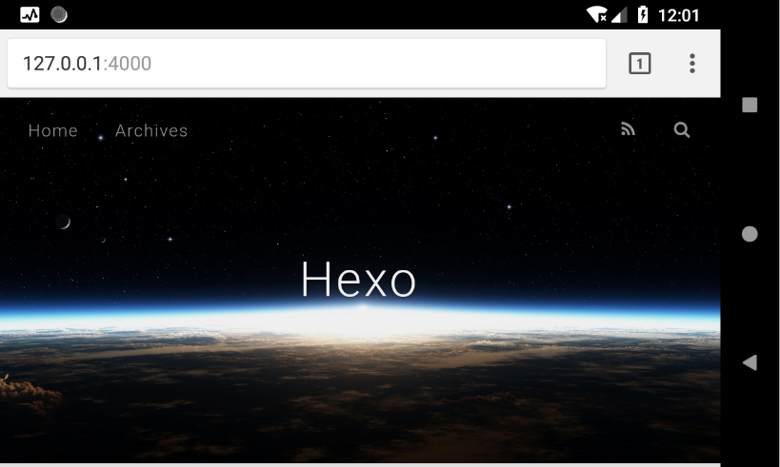Tap the activity monitor notification icon
Viewport: 780px width, 467px height.
point(30,15)
